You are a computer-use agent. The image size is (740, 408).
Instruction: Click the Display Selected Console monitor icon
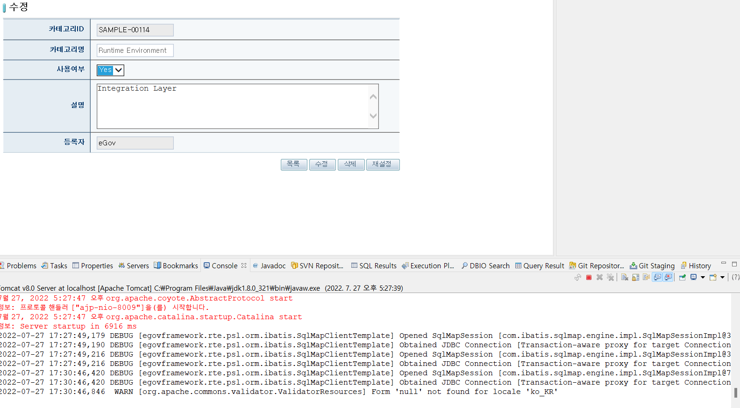pyautogui.click(x=694, y=278)
